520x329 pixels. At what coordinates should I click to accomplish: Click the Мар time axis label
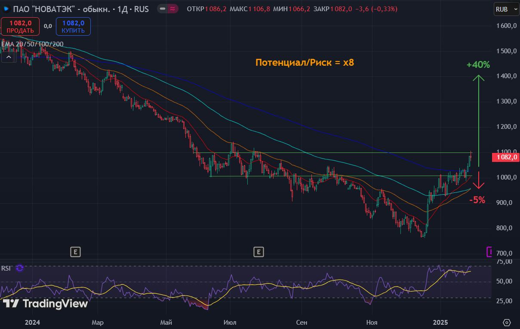(98, 322)
